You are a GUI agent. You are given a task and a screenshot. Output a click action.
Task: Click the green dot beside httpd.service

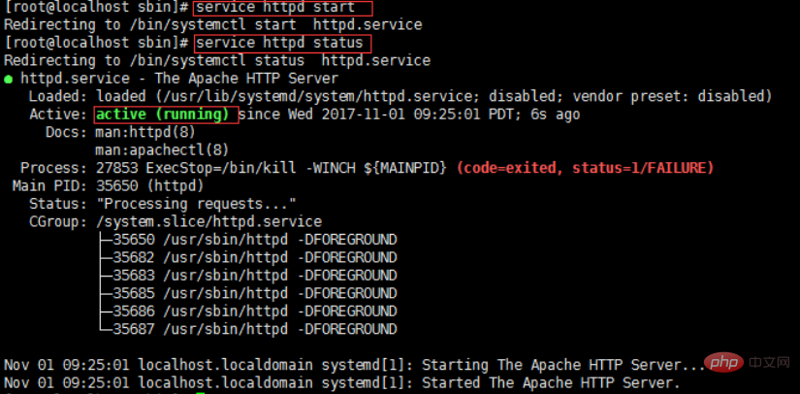coord(9,78)
